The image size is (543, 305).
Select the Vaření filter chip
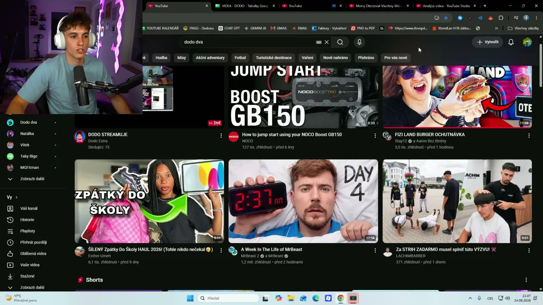click(x=308, y=58)
